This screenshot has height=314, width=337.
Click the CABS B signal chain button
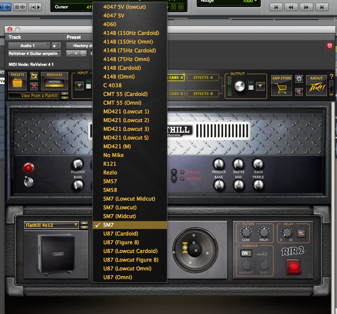point(176,94)
